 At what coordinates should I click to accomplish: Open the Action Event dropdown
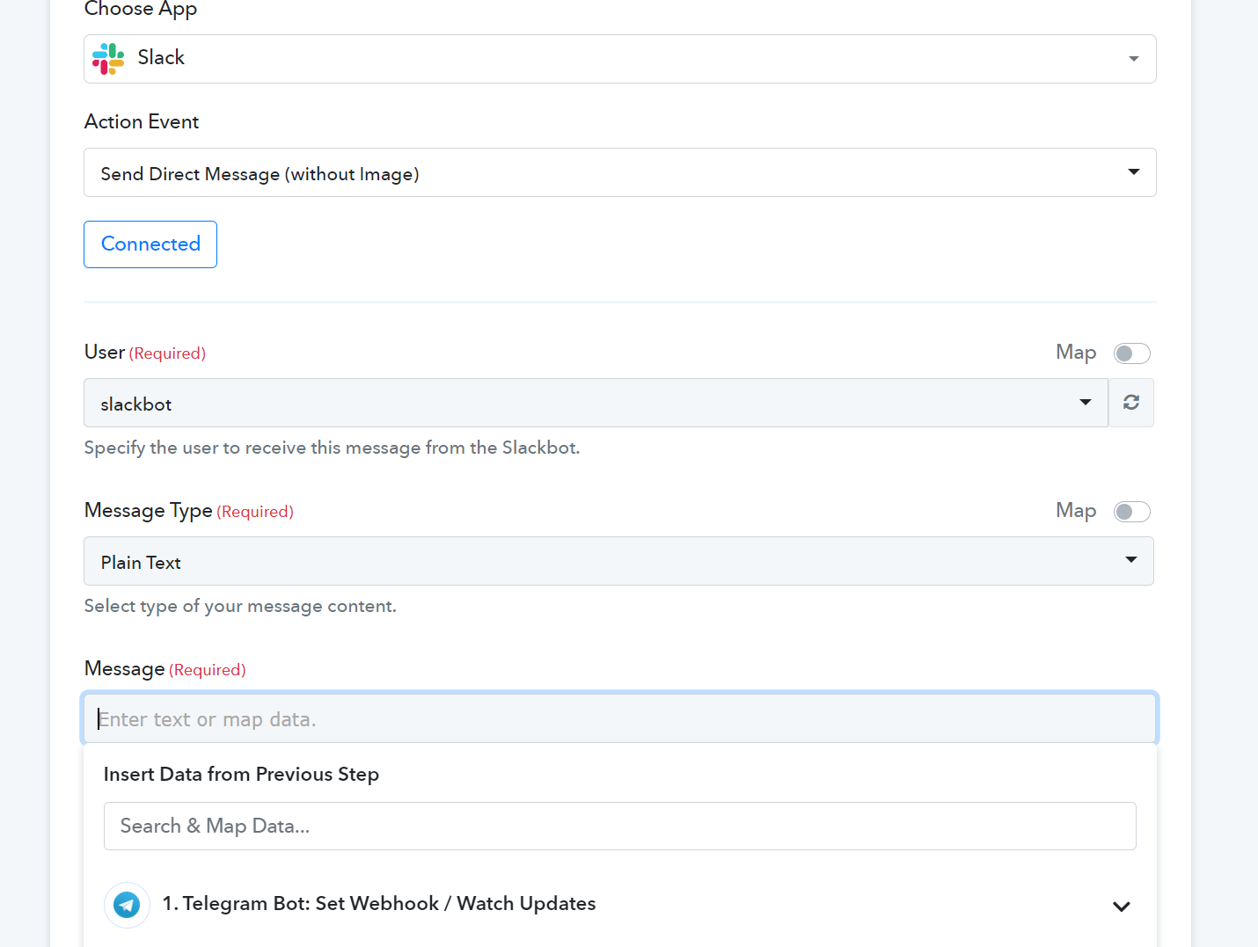(619, 172)
